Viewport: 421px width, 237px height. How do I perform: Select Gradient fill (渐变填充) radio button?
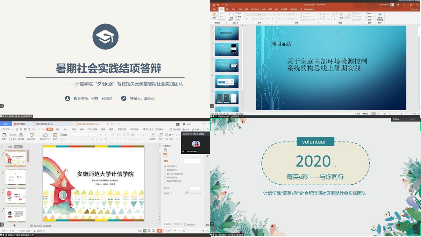165,170
